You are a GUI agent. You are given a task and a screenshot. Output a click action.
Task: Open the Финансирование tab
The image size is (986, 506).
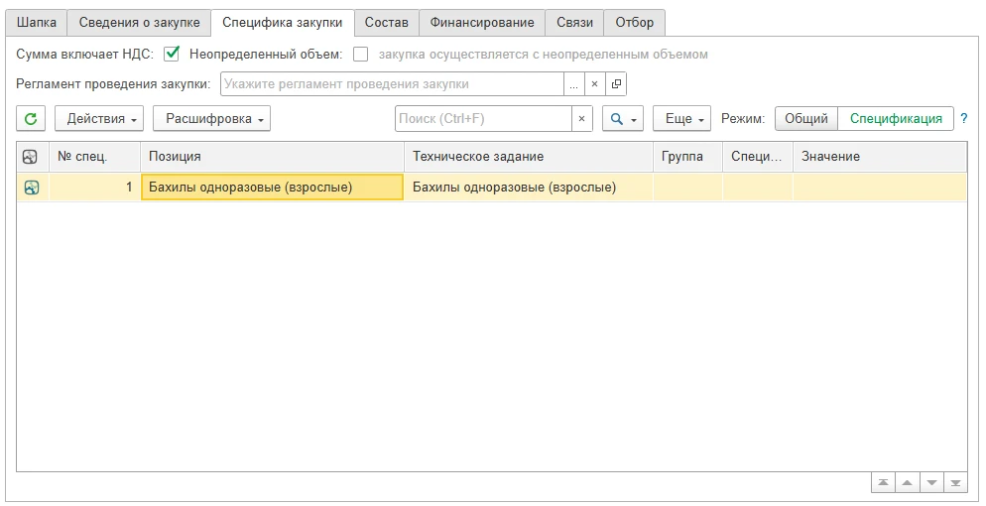click(482, 23)
